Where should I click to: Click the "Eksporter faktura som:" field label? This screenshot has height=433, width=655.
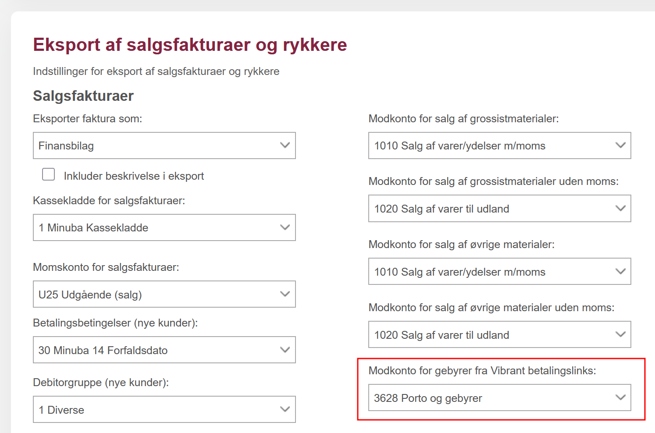(88, 119)
